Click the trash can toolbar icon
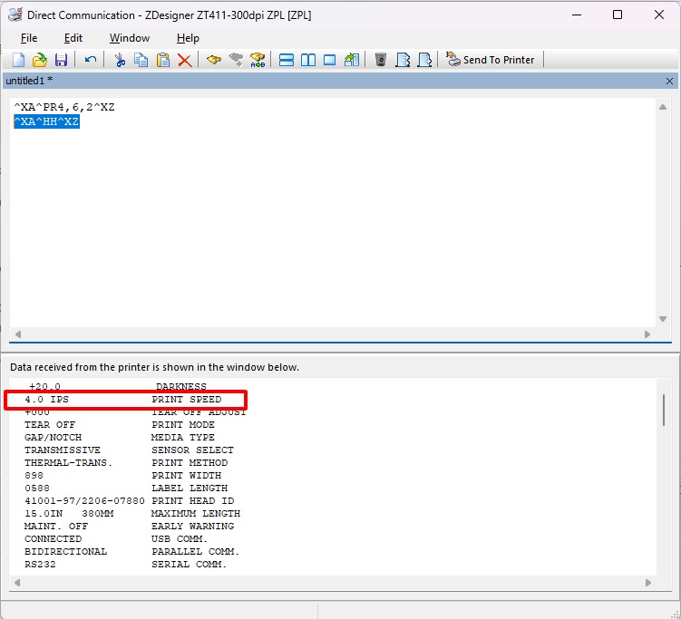 (x=381, y=60)
